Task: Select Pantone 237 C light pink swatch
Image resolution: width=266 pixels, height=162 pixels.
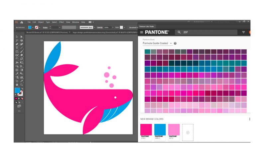Action: click(x=174, y=130)
